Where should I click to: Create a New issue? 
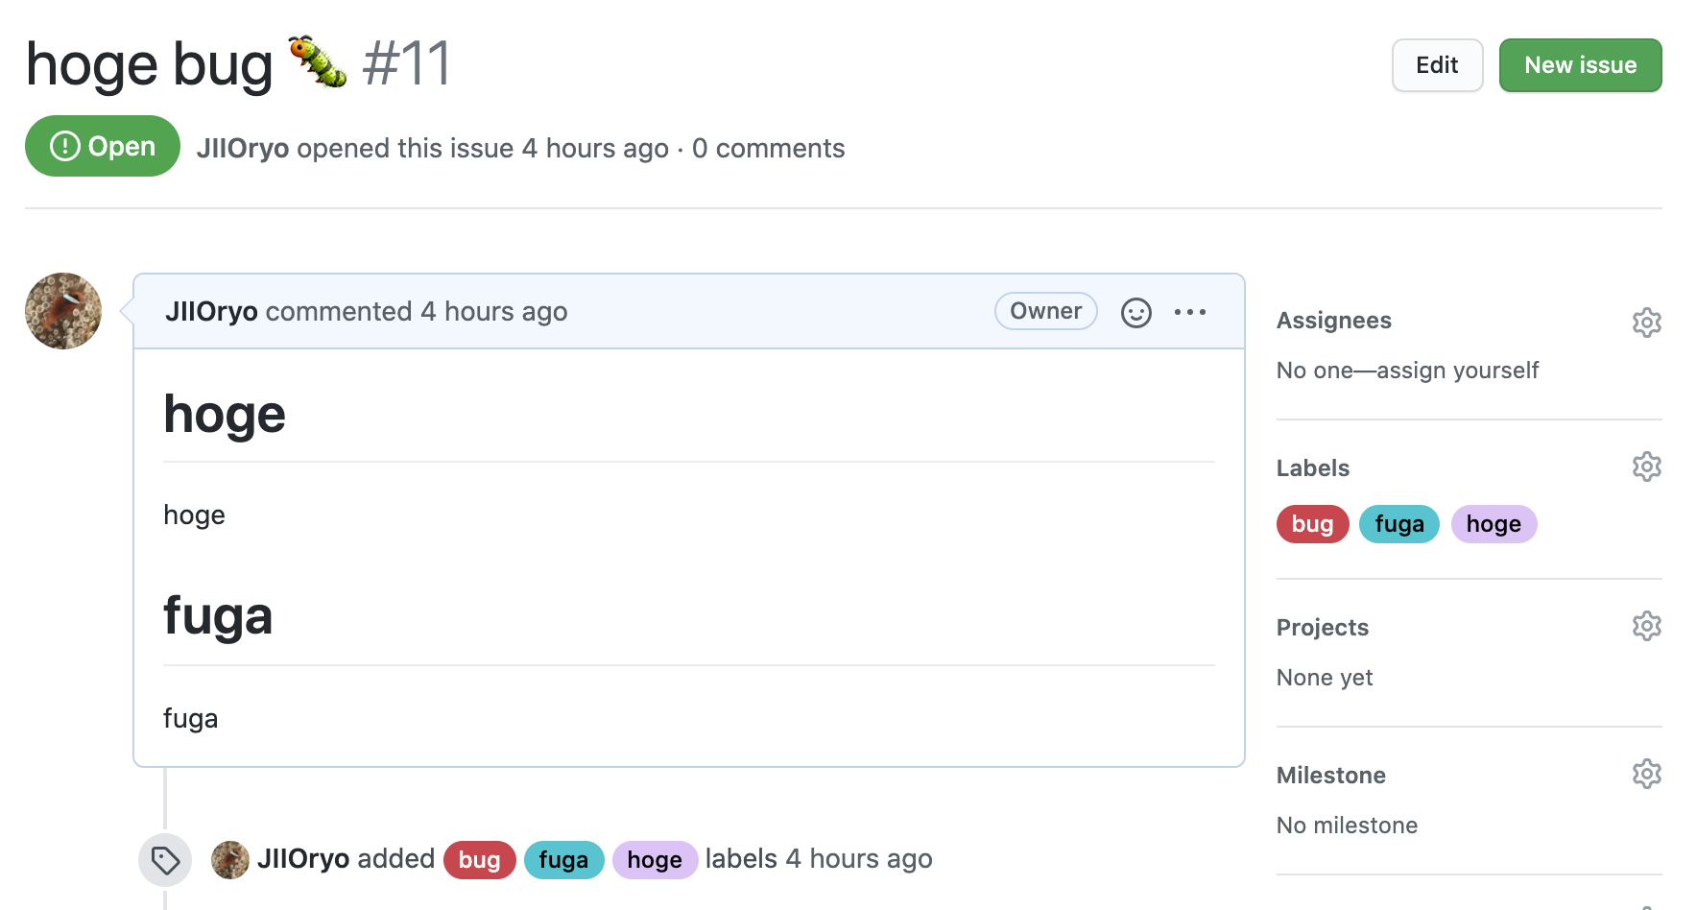[x=1580, y=65]
